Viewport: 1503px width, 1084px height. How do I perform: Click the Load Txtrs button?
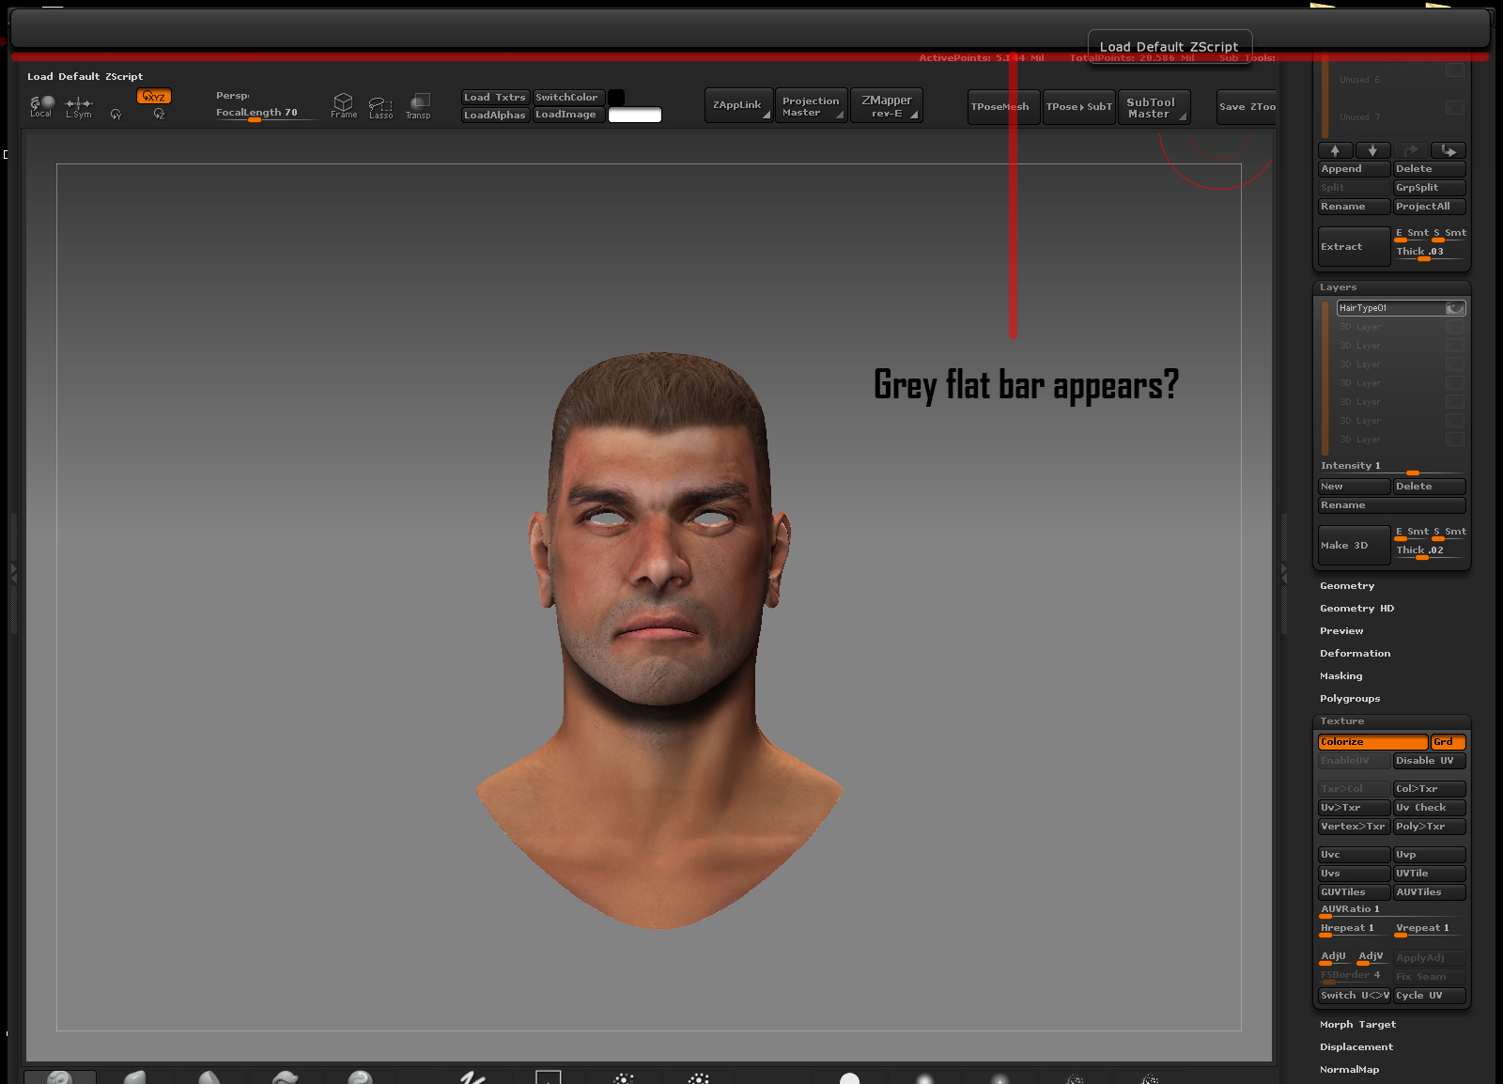pyautogui.click(x=495, y=98)
